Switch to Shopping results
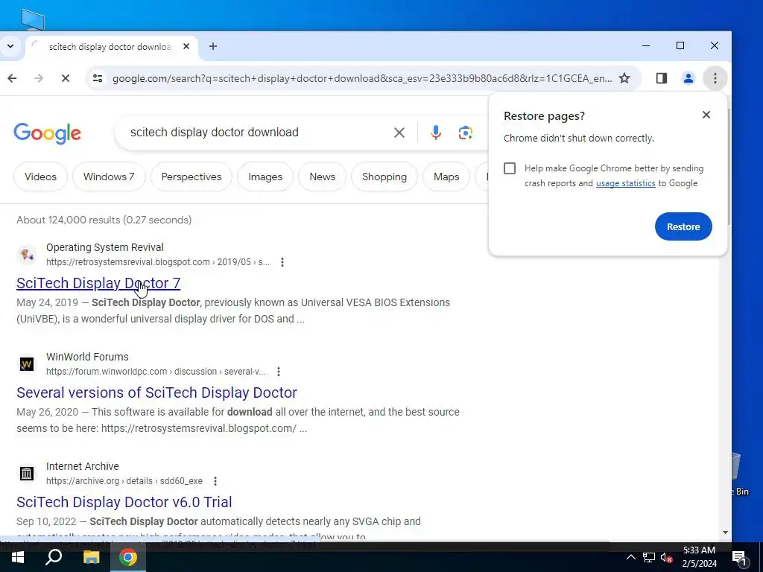 click(384, 177)
